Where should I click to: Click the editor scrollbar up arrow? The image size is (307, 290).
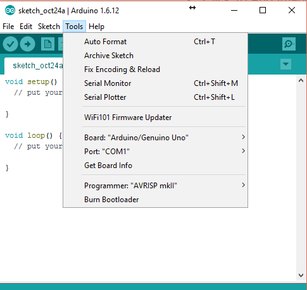pos(301,80)
